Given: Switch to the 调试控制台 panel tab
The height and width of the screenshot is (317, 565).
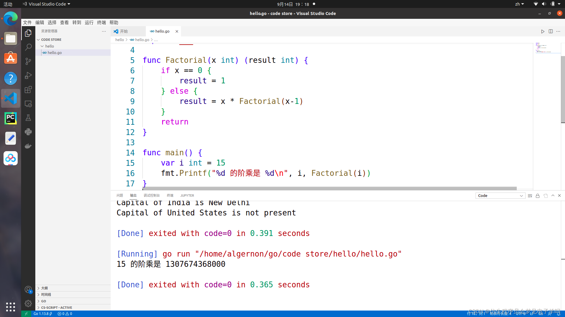Looking at the screenshot, I should coord(152,195).
